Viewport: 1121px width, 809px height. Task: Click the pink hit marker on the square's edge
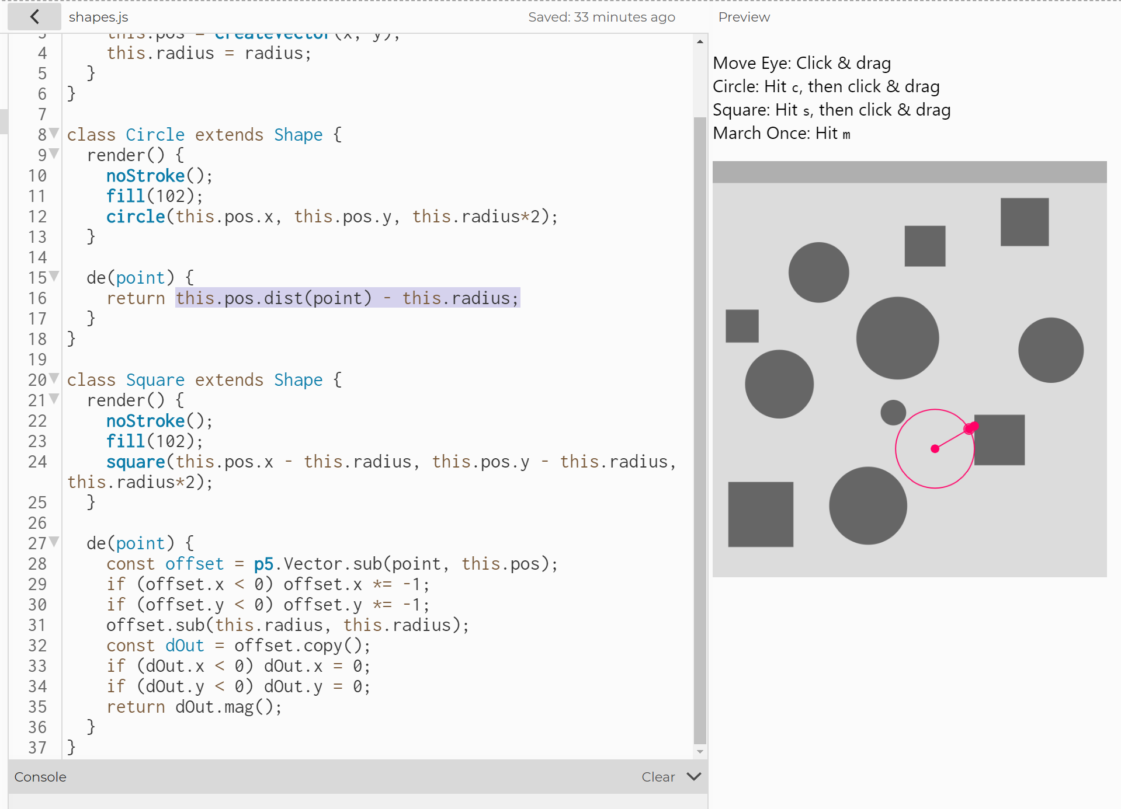pyautogui.click(x=971, y=428)
